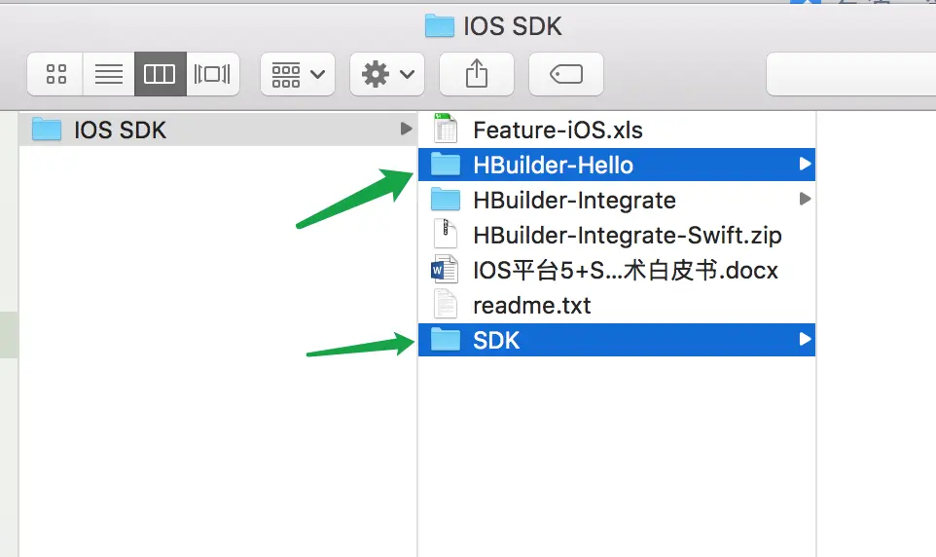The height and width of the screenshot is (557, 936).
Task: Click the SDK folder icon
Action: [x=446, y=340]
